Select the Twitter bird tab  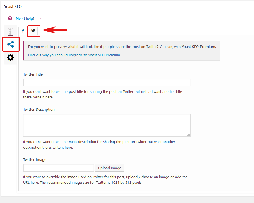[x=33, y=31]
